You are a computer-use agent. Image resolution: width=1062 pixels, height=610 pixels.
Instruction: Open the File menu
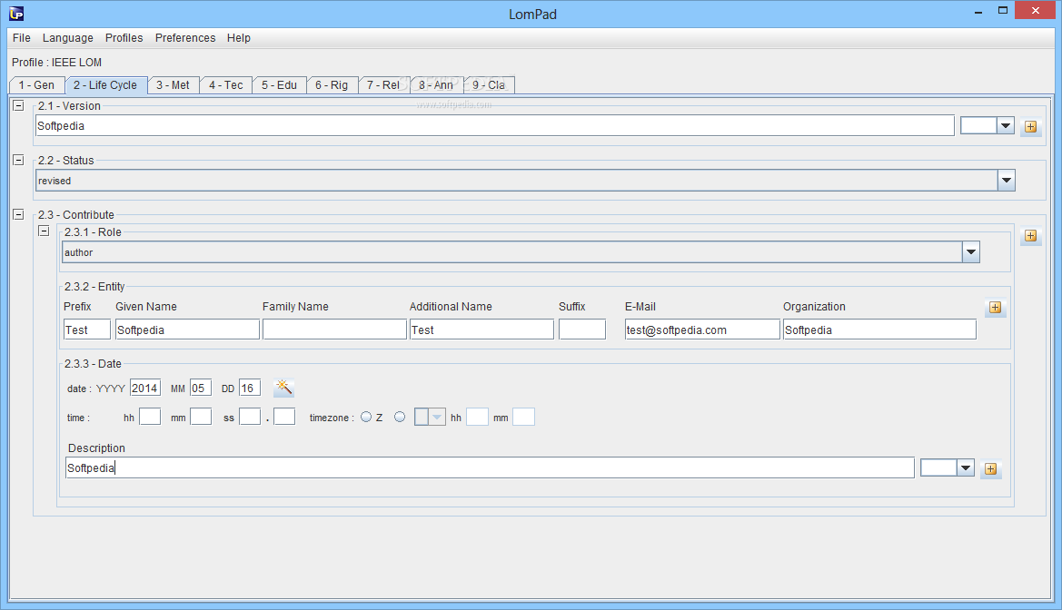click(22, 38)
